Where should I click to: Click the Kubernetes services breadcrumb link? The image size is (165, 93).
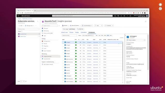point(27,19)
